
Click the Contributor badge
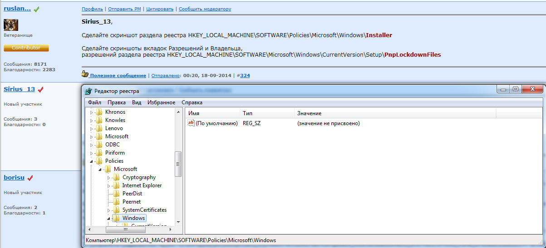(x=26, y=48)
